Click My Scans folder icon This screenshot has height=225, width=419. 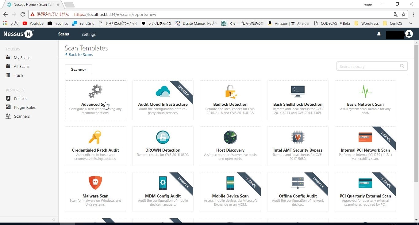[x=8, y=57]
